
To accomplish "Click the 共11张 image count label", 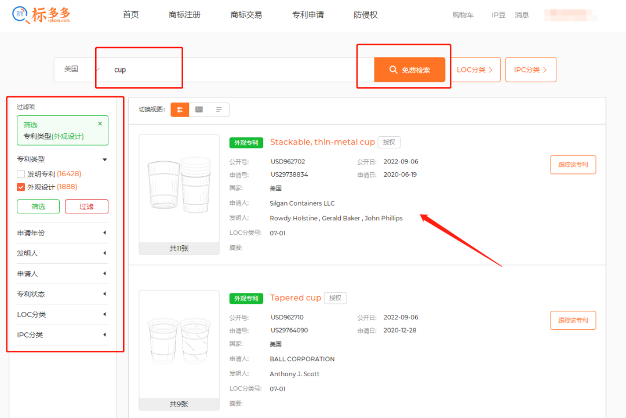I will tap(179, 248).
